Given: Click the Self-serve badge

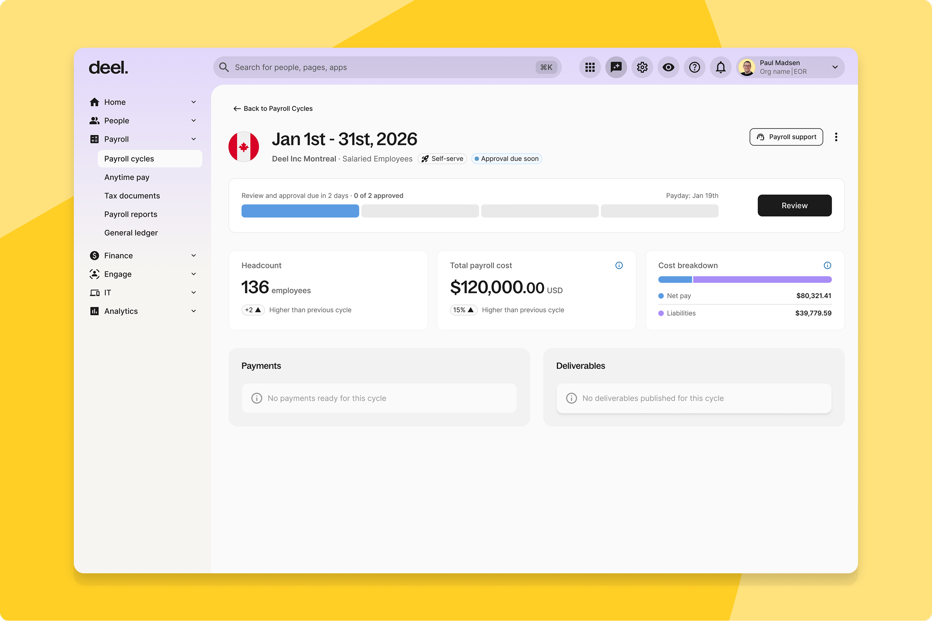Looking at the screenshot, I should coord(442,159).
